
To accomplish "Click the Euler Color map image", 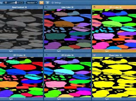I will 68,29.
